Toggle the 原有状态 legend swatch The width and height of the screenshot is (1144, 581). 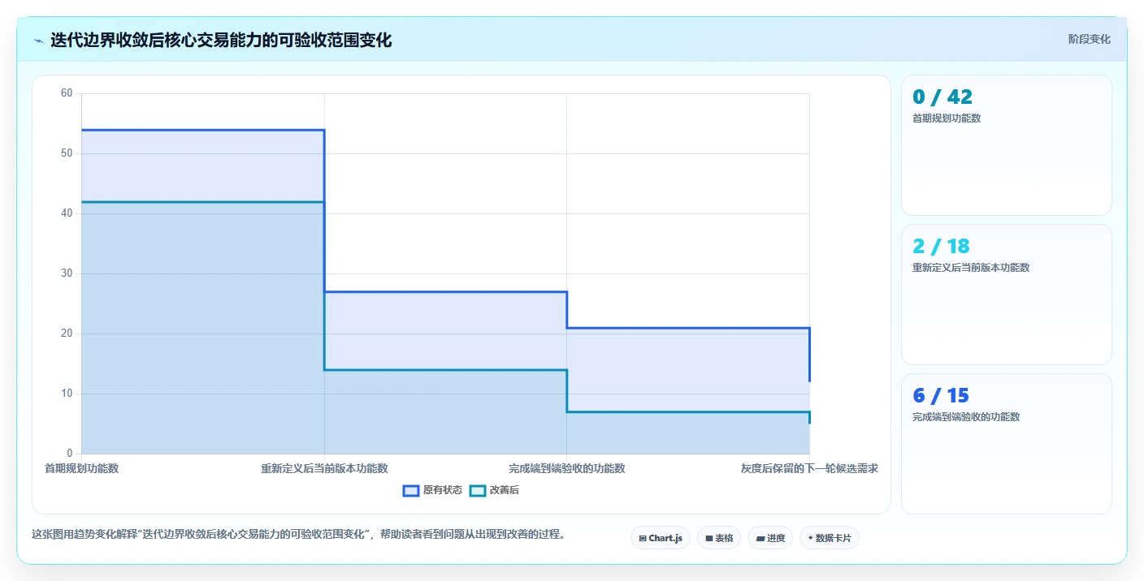(x=411, y=490)
